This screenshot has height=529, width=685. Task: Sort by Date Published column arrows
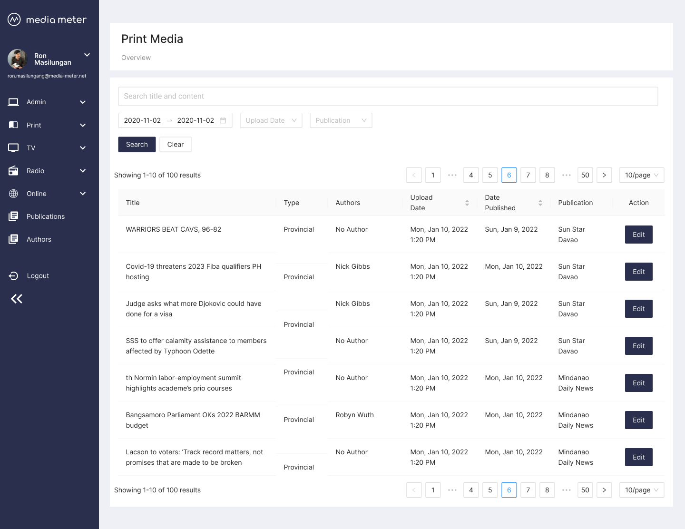coord(540,203)
